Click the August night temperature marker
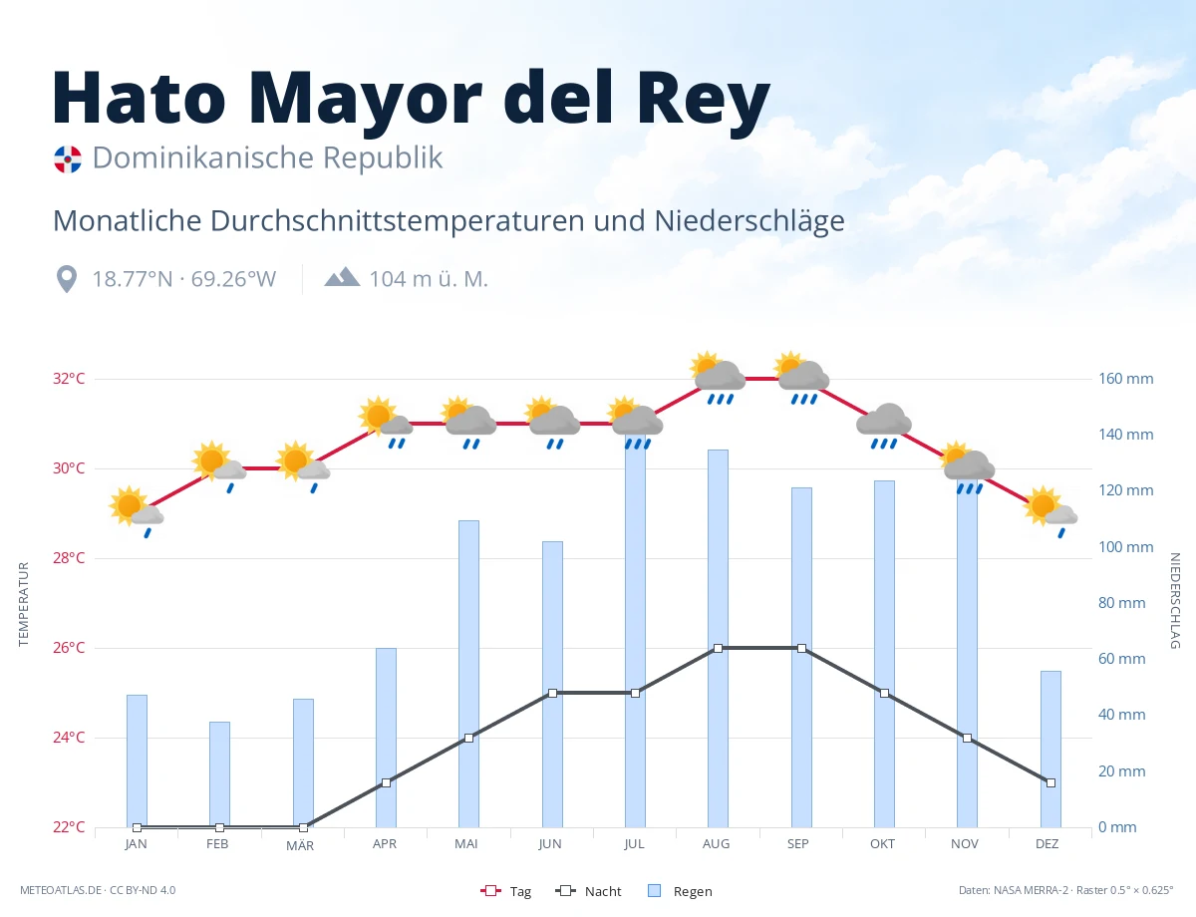Viewport: 1196px width, 917px height. 719,648
